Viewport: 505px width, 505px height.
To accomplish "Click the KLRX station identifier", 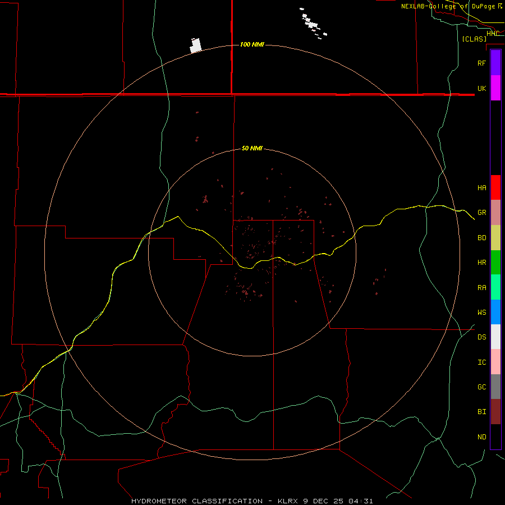I will pyautogui.click(x=288, y=501).
